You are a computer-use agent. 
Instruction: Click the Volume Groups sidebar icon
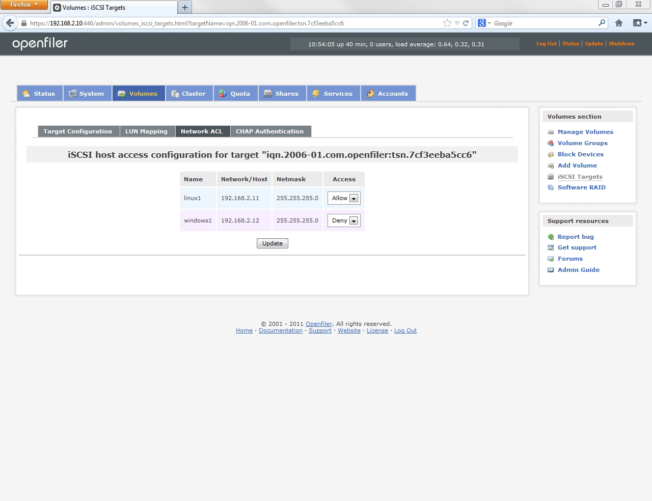[551, 144]
